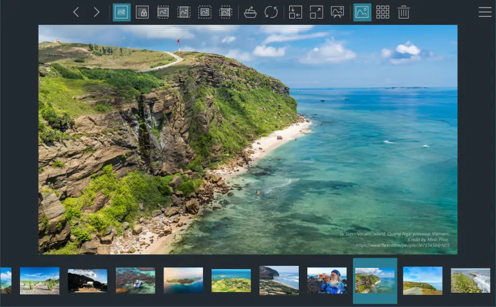Open an image file from toolbar
The image size is (496, 307).
click(x=251, y=12)
